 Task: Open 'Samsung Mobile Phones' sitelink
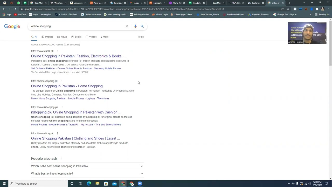(x=107, y=69)
